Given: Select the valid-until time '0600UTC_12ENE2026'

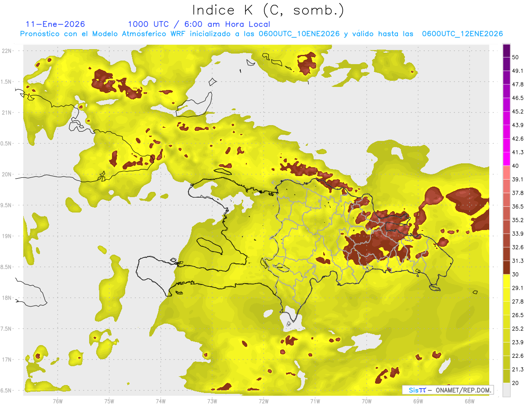Looking at the screenshot, I should coord(462,34).
